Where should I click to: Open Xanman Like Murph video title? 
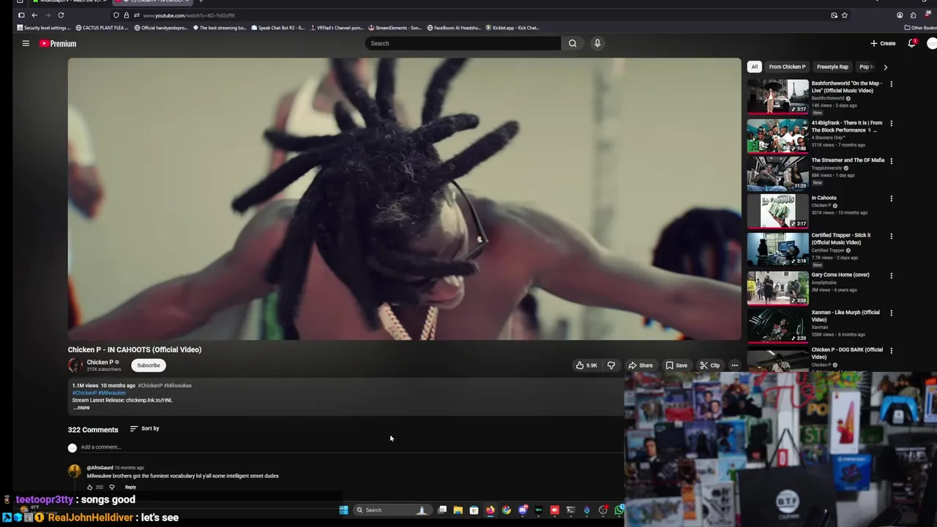[x=845, y=316]
